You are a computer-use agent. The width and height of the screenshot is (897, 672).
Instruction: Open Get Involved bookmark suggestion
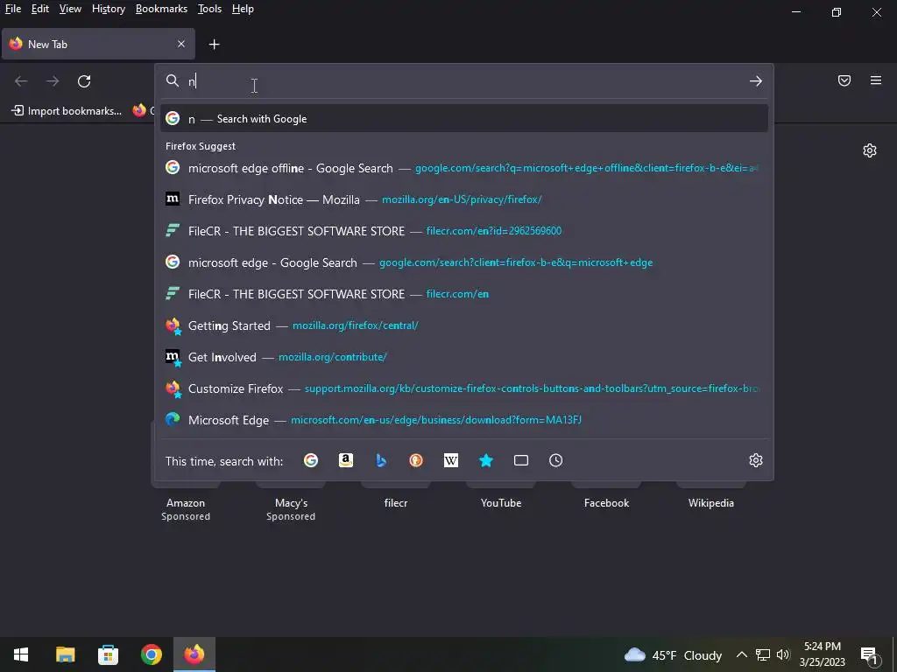[464, 357]
